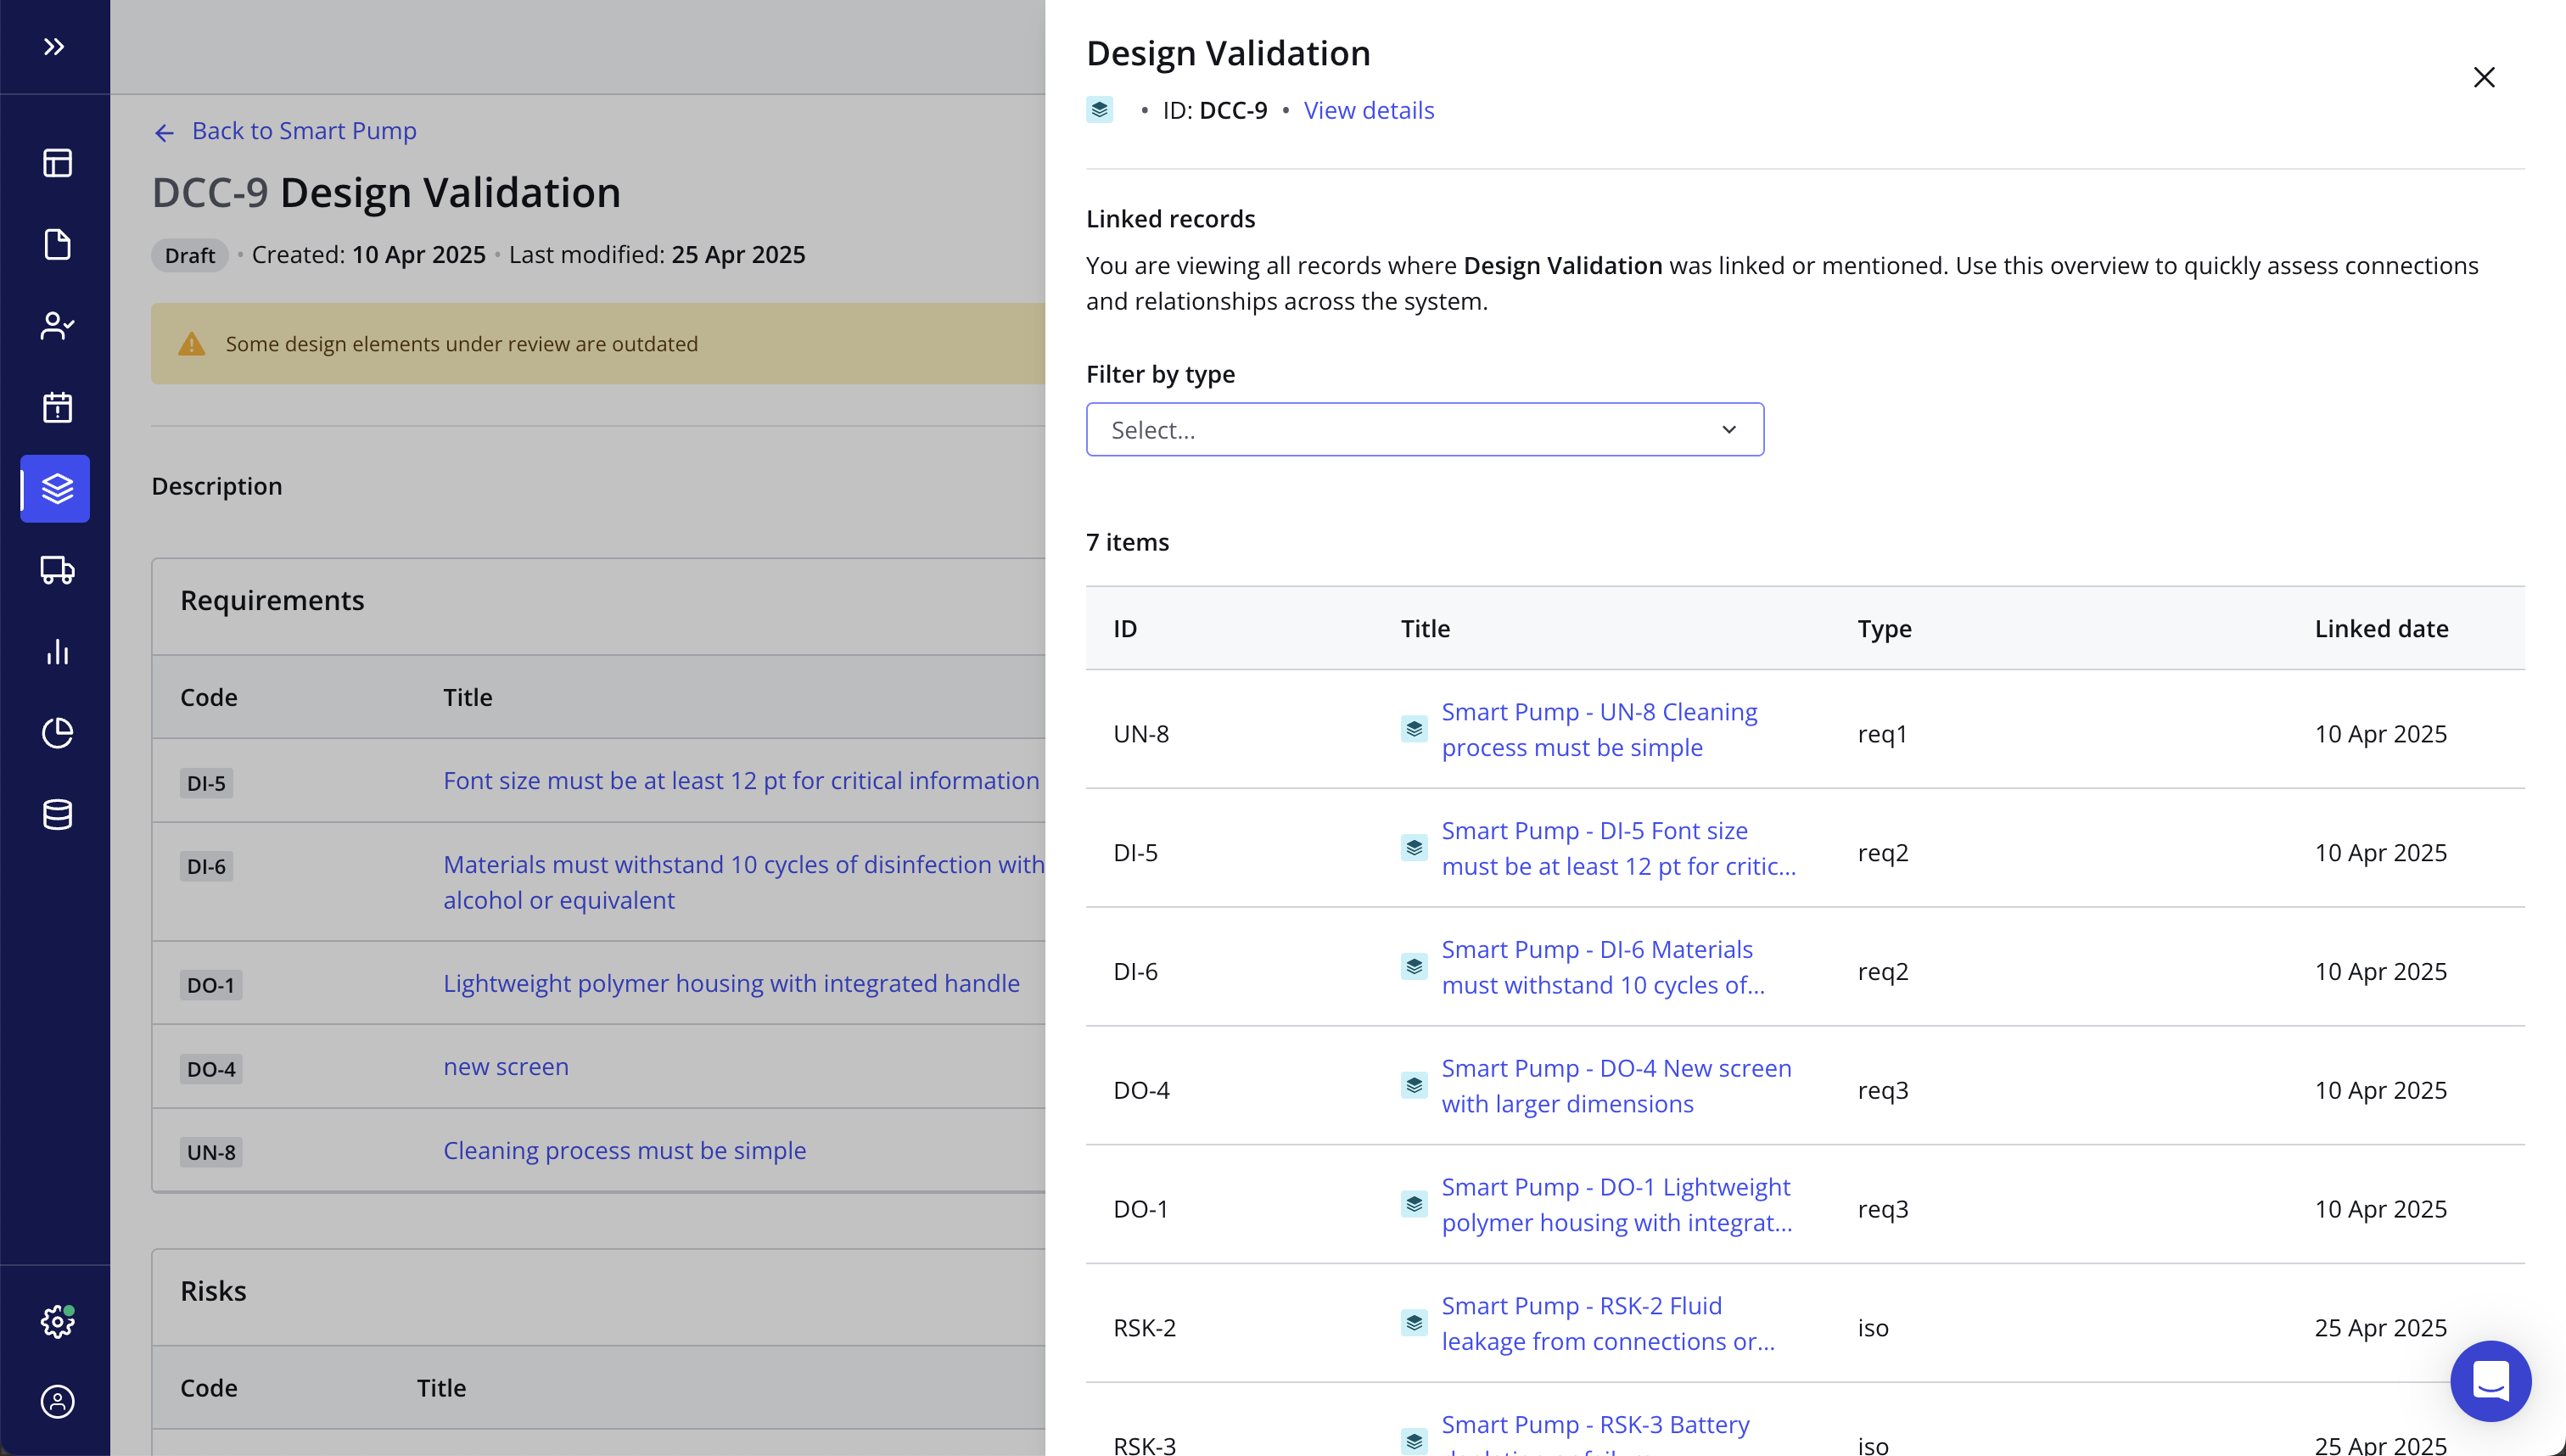The height and width of the screenshot is (1456, 2566).
Task: Expand the sidebar with double chevron
Action: (54, 47)
